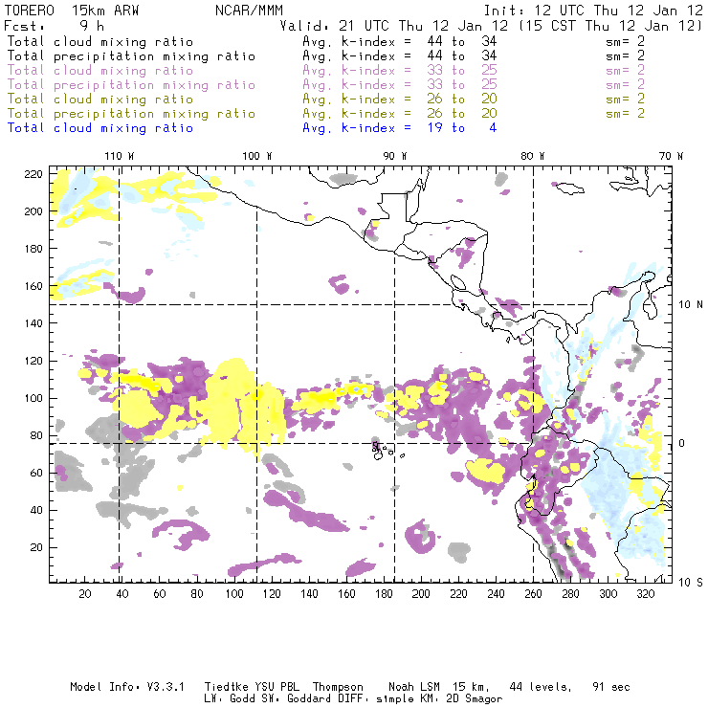
Task: Click the '60' label on the horizontal axis
Action: 160,594
